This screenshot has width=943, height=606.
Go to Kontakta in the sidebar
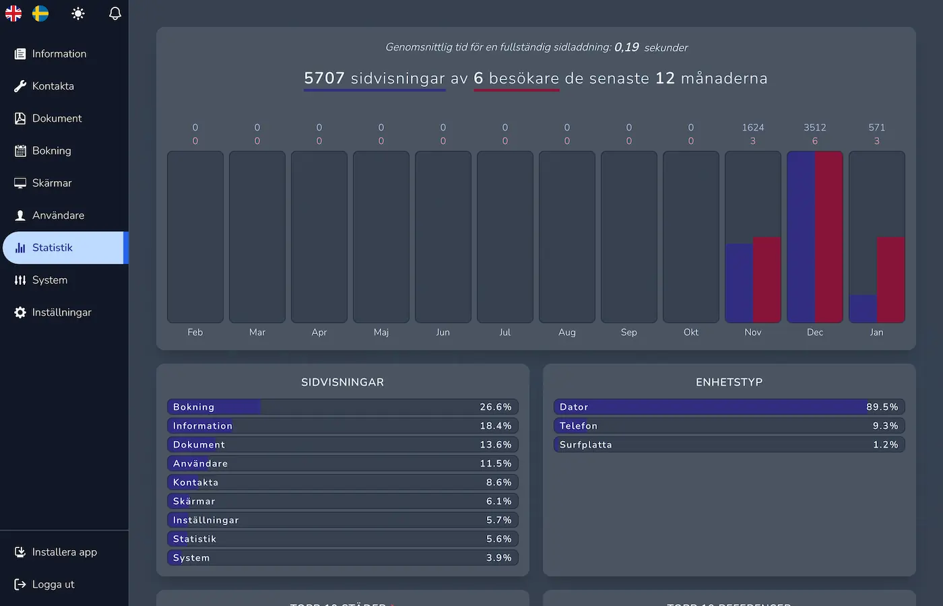(x=64, y=86)
